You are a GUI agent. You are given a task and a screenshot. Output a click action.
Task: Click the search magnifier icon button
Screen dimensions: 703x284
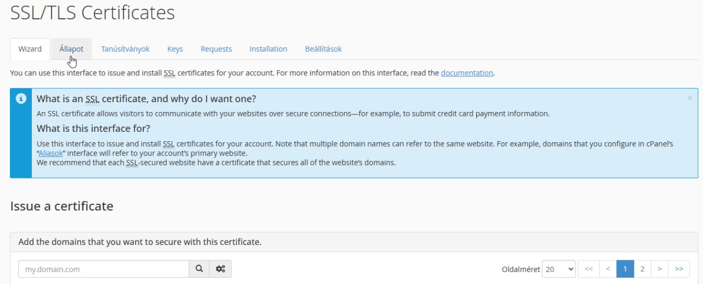[x=200, y=269]
